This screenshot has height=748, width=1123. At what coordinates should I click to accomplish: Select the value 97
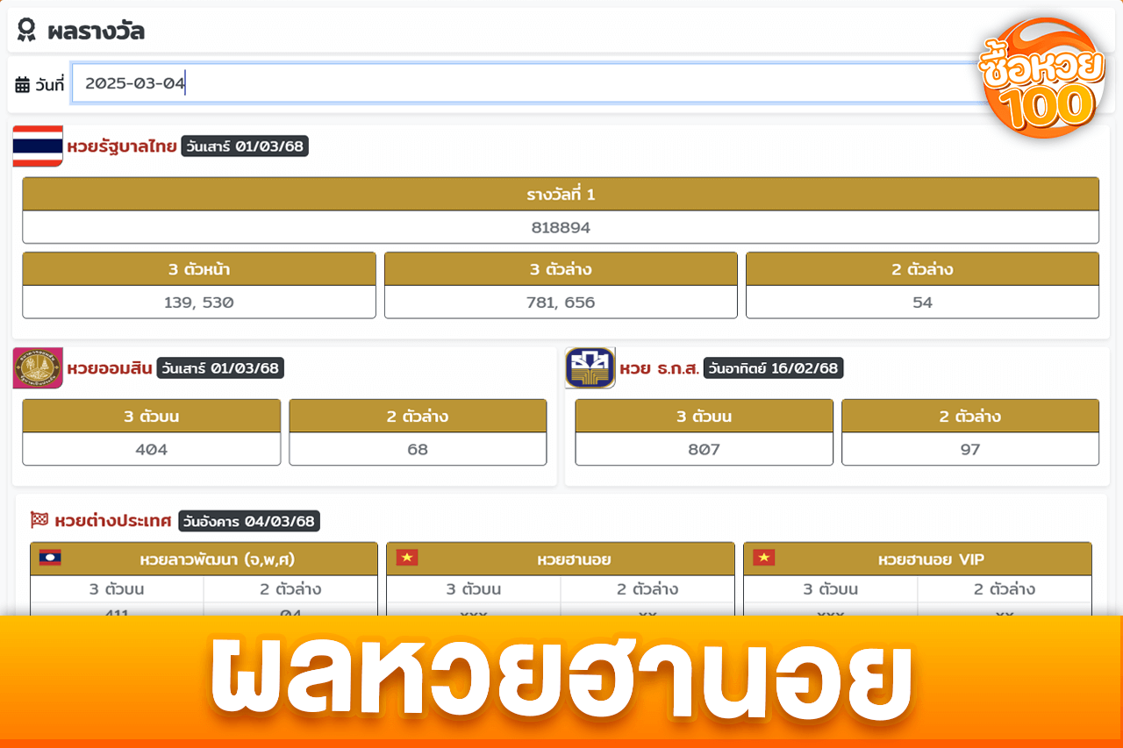[x=970, y=449]
